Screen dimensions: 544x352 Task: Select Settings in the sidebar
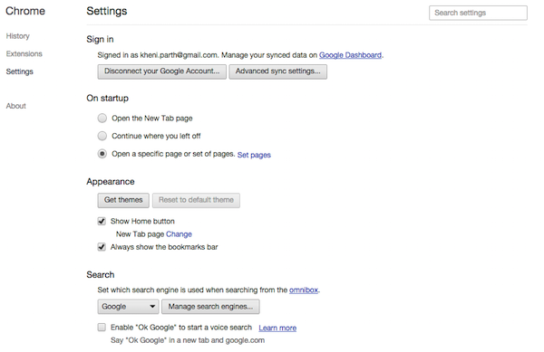19,71
